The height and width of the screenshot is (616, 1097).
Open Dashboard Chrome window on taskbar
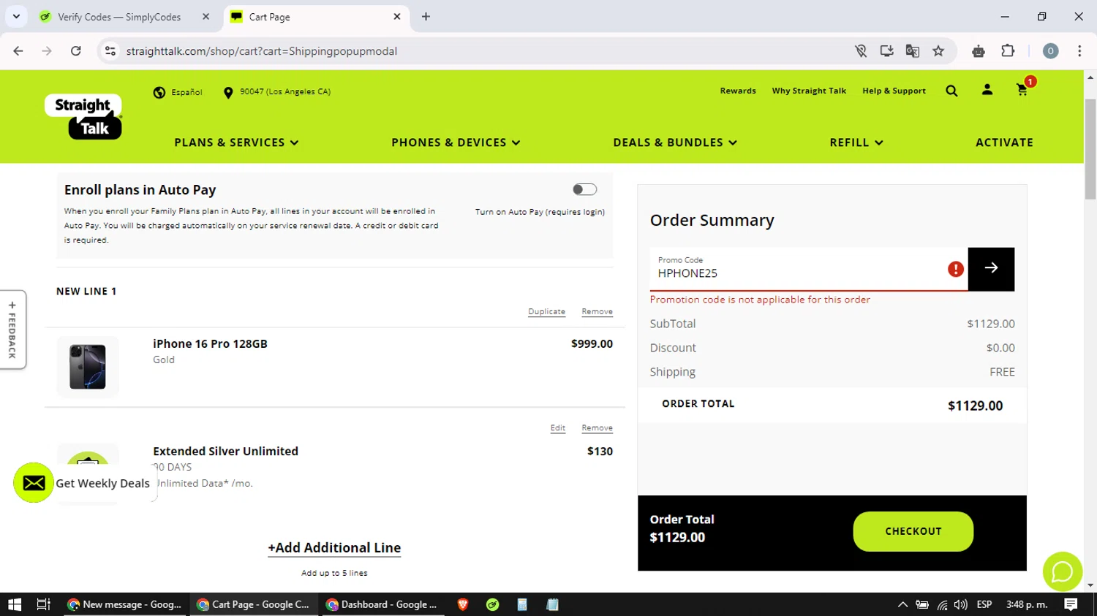coord(382,604)
